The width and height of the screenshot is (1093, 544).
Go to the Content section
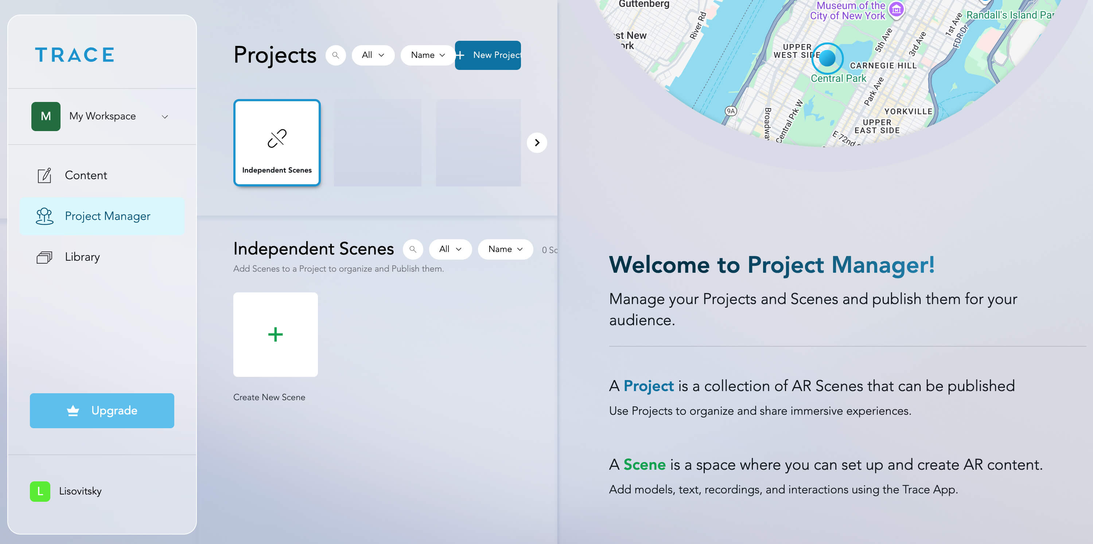point(86,176)
